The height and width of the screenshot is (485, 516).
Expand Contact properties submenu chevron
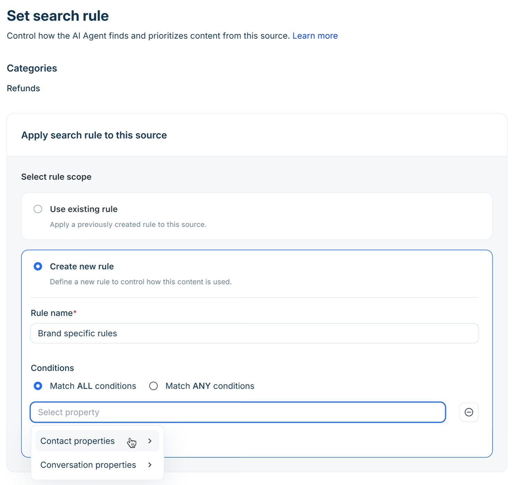150,441
